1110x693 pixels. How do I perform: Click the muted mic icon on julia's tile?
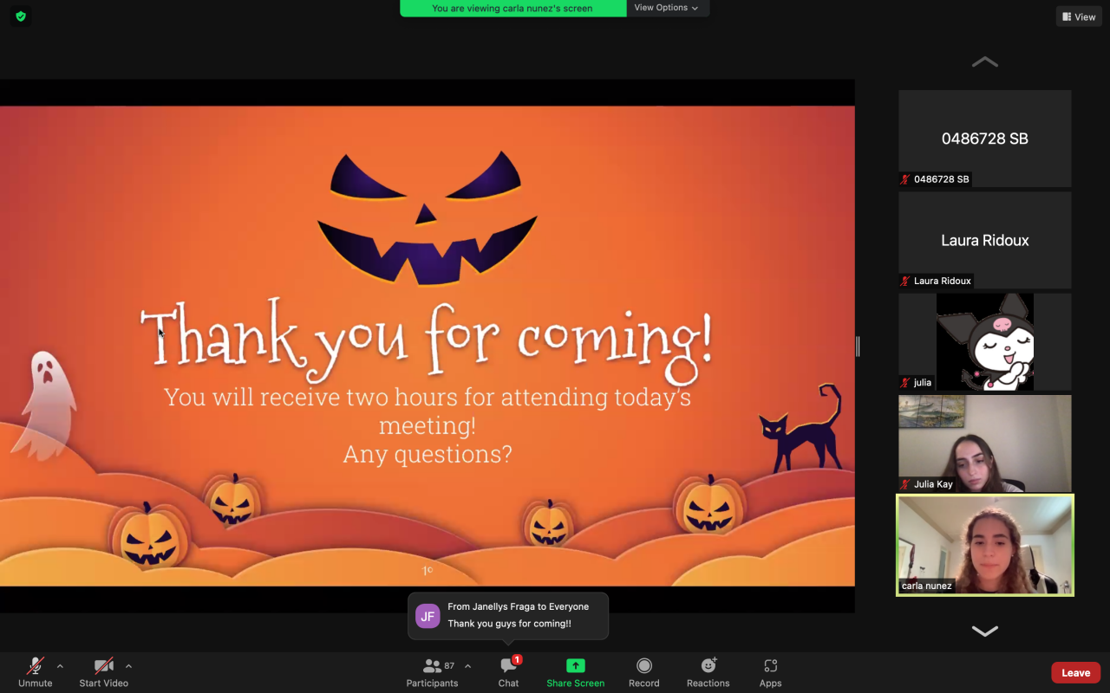pyautogui.click(x=905, y=382)
